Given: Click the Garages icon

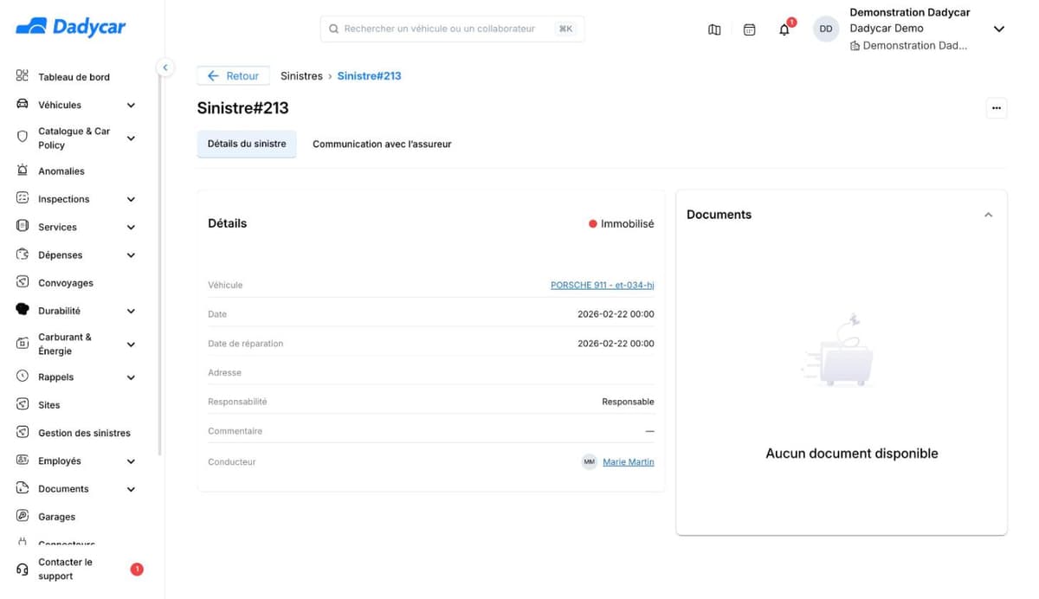Looking at the screenshot, I should point(23,516).
